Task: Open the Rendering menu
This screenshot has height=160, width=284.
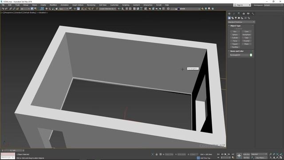Action: (x=91, y=5)
